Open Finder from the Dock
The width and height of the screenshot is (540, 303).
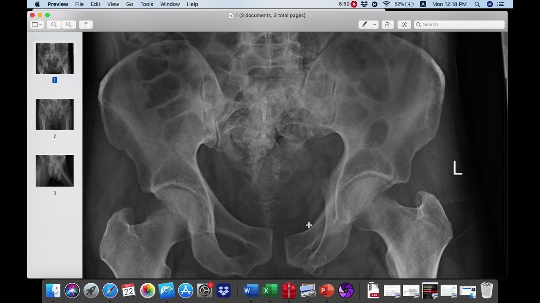coord(53,290)
